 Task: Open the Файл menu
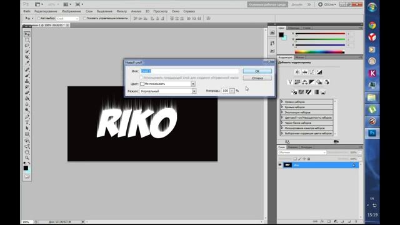coord(27,11)
